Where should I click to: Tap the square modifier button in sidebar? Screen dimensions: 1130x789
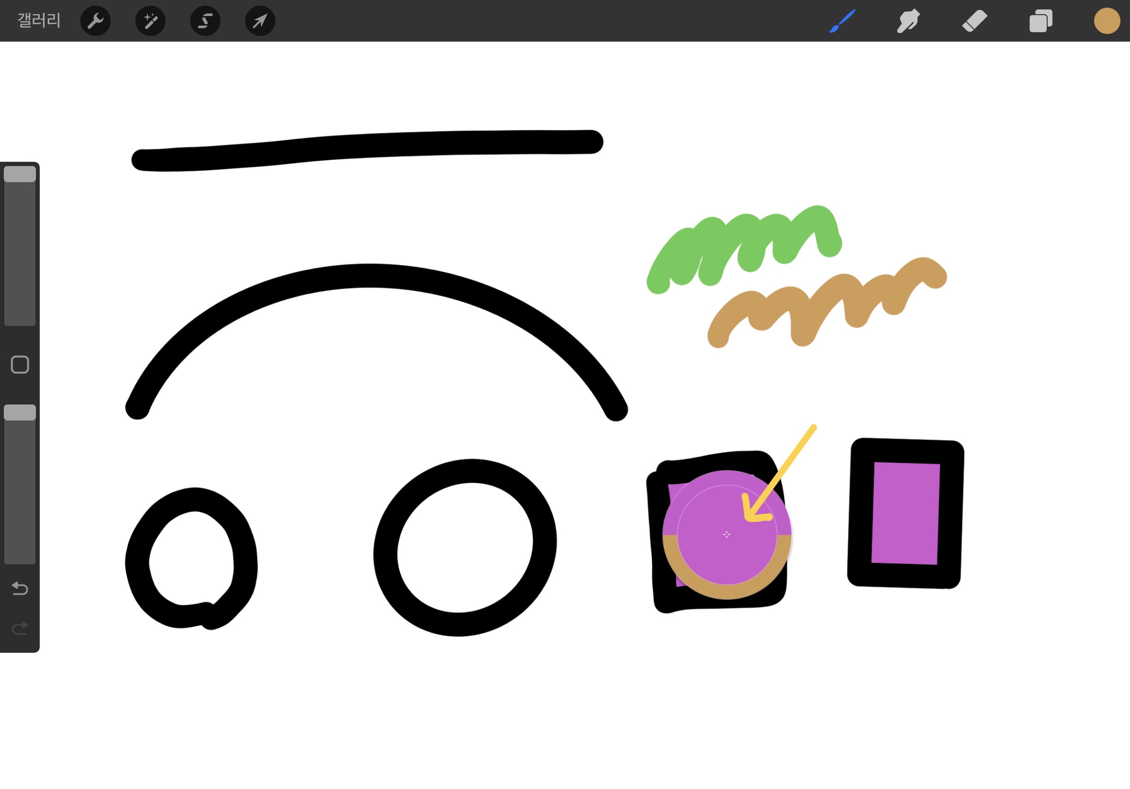[20, 365]
